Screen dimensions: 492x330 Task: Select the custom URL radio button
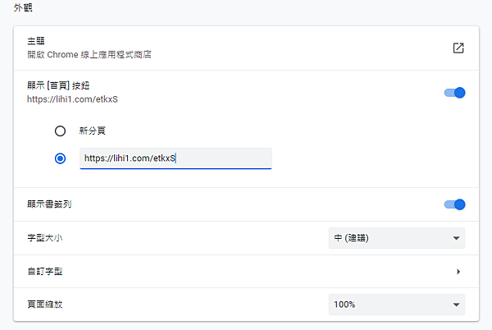coord(60,158)
